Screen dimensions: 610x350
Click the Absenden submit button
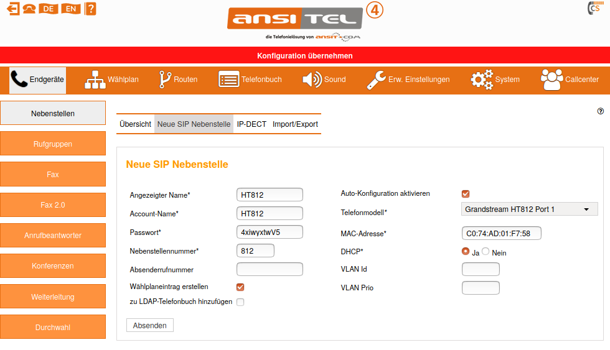tap(150, 326)
